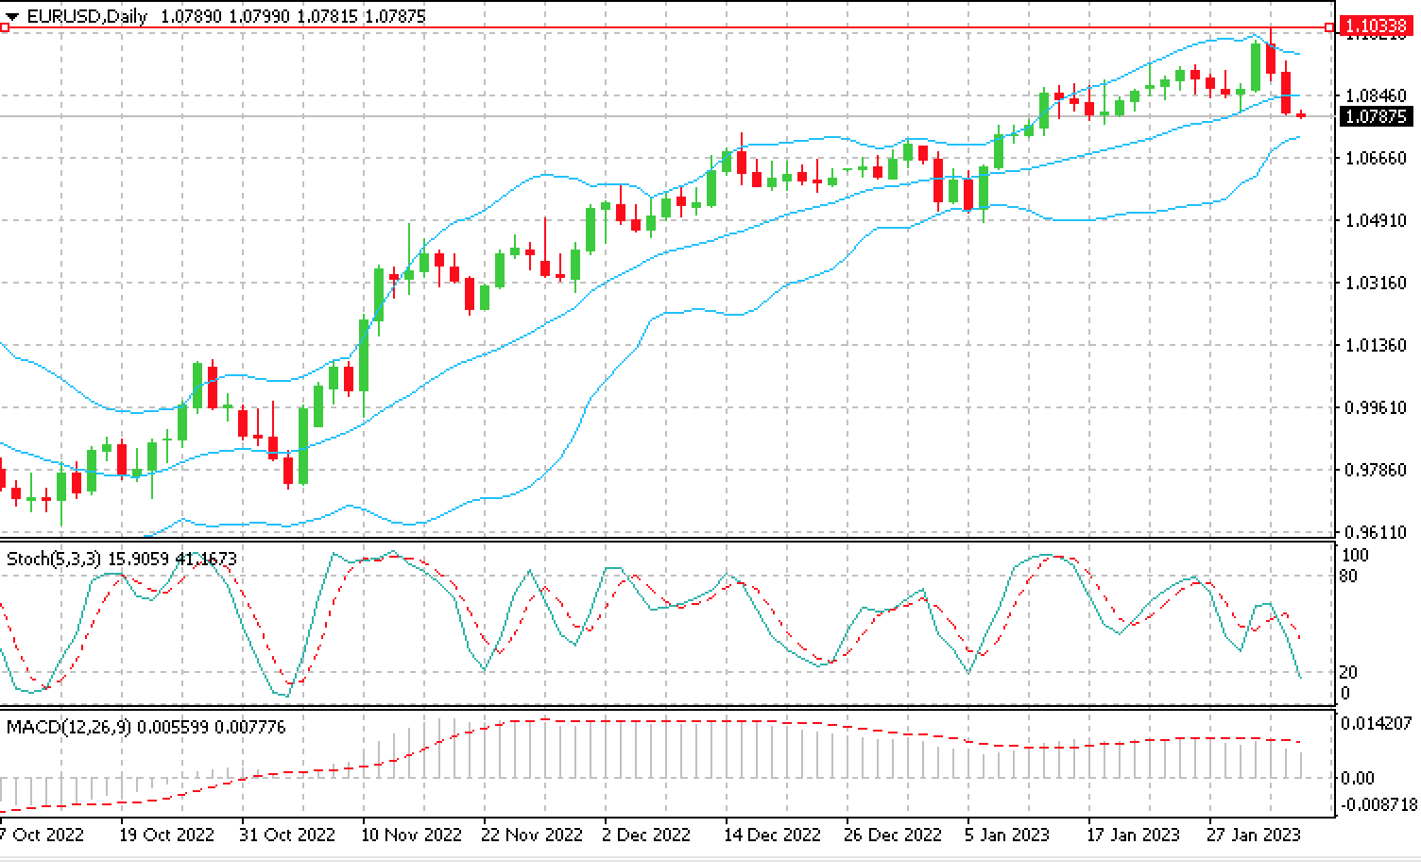Image resolution: width=1421 pixels, height=862 pixels.
Task: Click the Stochastic signal value 41.1673
Action: point(206,559)
